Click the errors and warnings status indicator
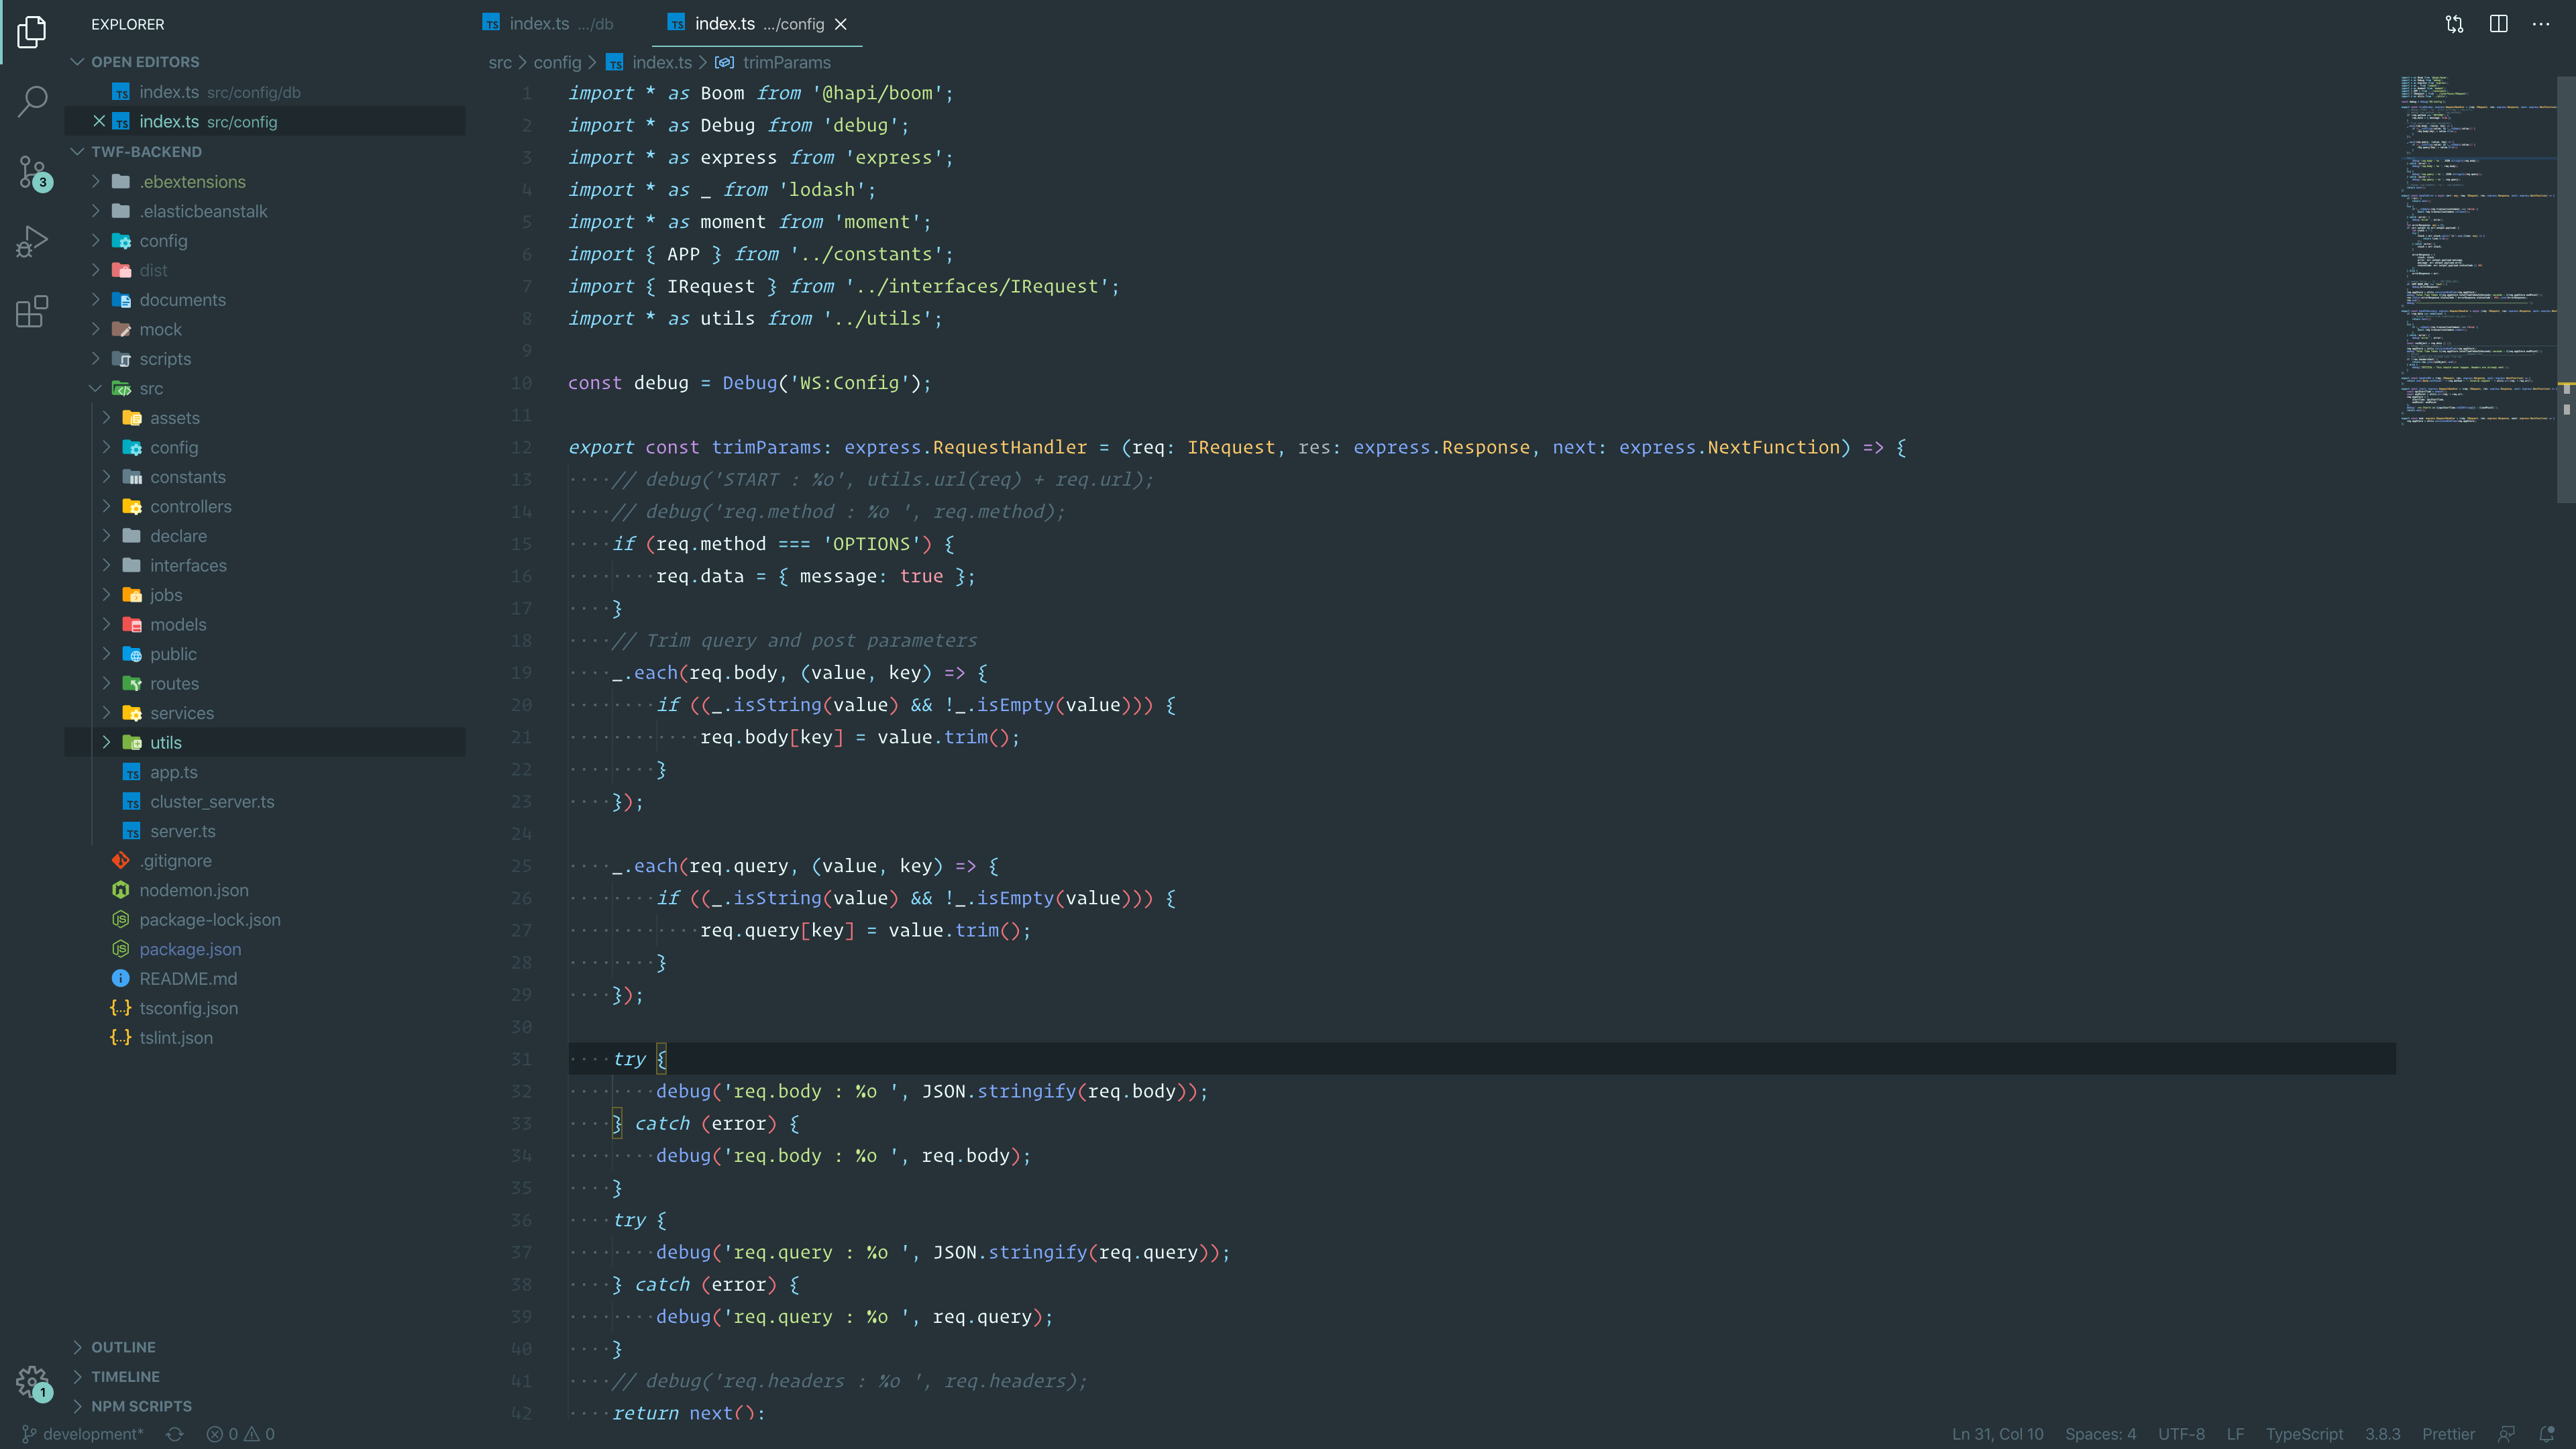 (240, 1434)
